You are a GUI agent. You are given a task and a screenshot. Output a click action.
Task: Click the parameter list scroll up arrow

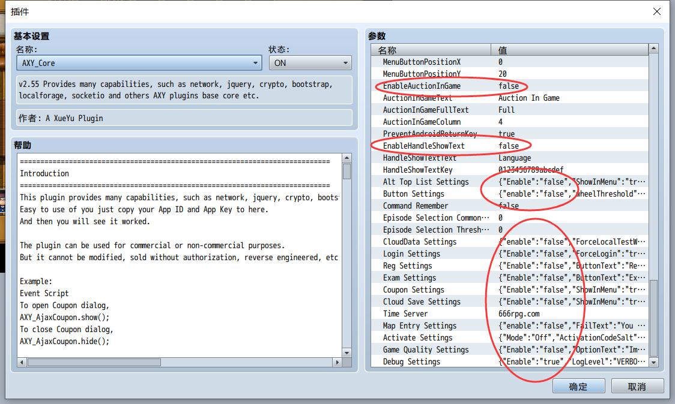[653, 48]
